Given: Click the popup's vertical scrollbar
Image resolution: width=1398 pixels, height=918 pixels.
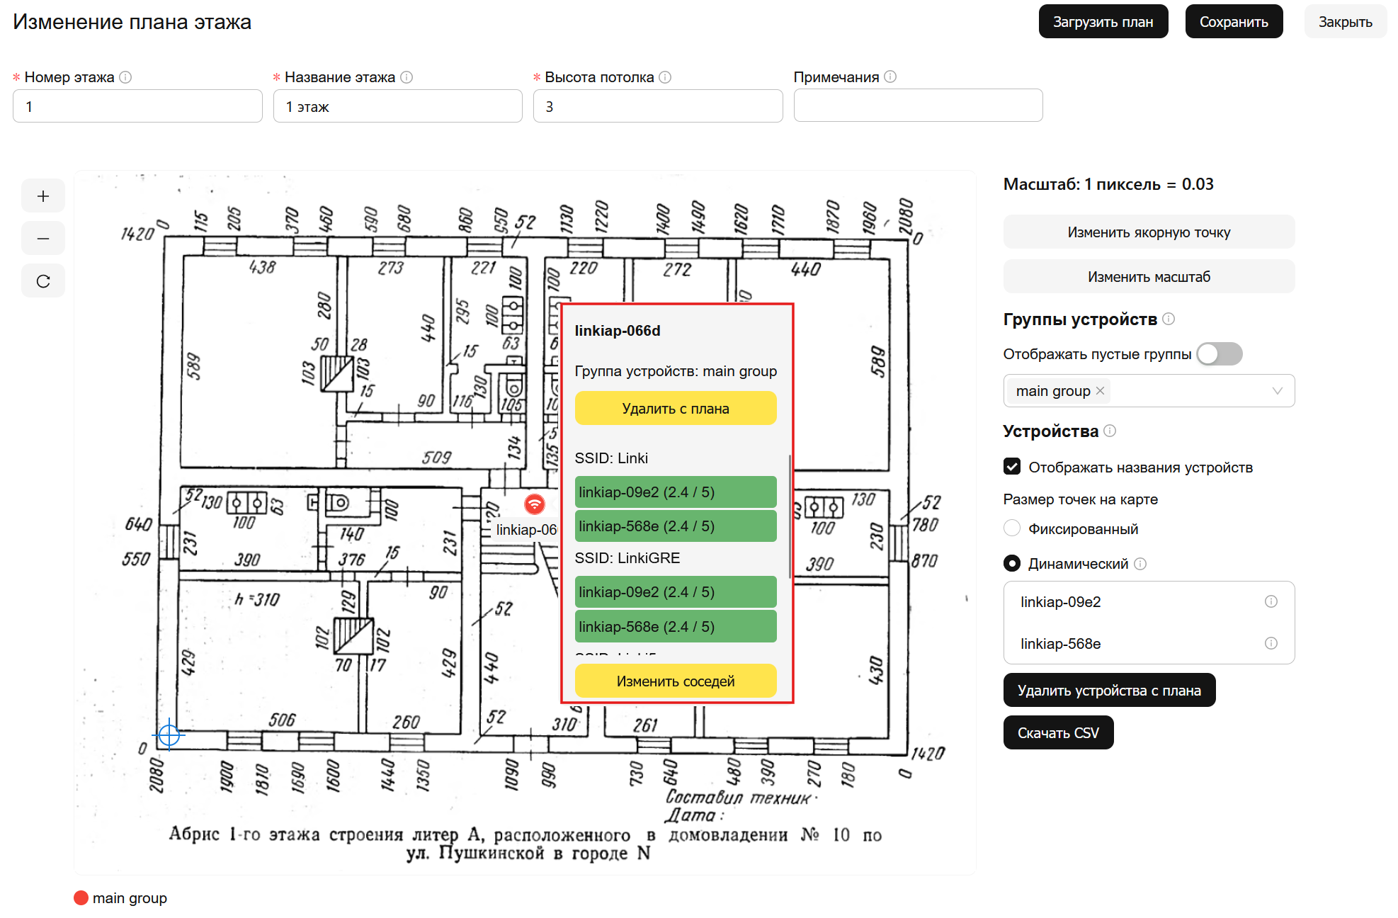Looking at the screenshot, I should tap(790, 517).
